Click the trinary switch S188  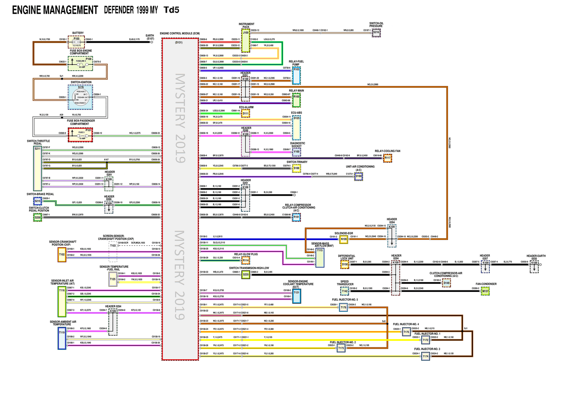pos(297,169)
